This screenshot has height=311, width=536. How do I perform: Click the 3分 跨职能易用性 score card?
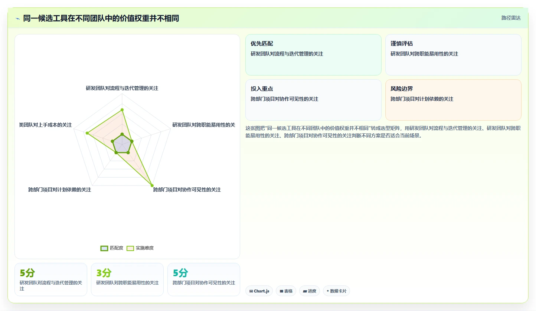[127, 280]
